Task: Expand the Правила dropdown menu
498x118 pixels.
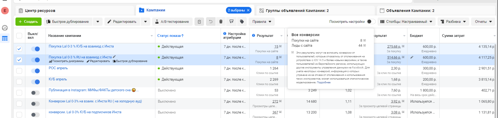Action: (x=262, y=22)
